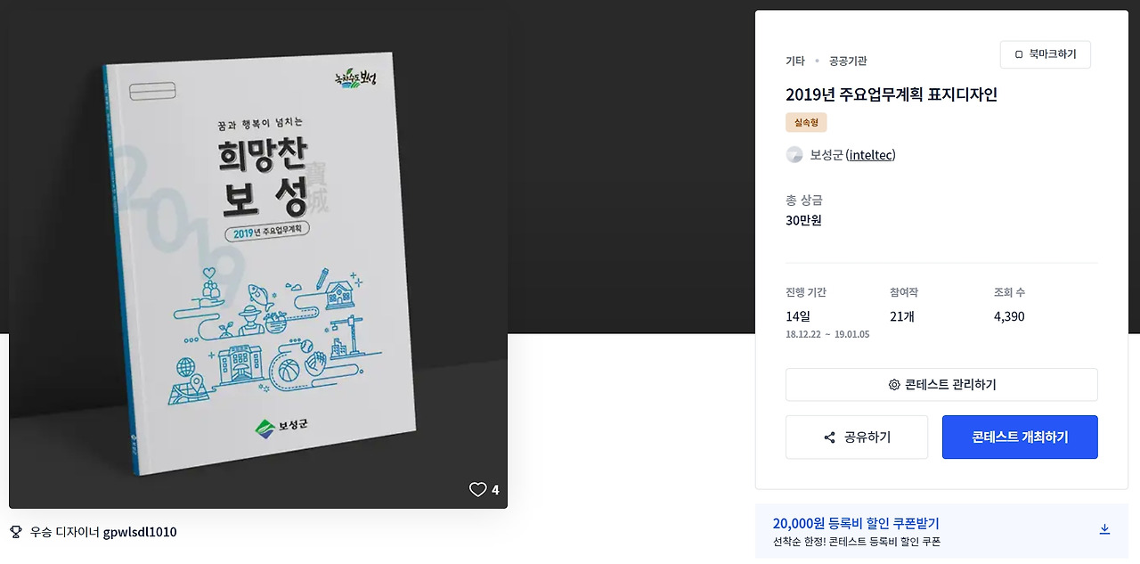Viewport: 1140px width, 564px height.
Task: Click the 2019년 주요업무계획 표지디자인 title
Action: [x=892, y=94]
